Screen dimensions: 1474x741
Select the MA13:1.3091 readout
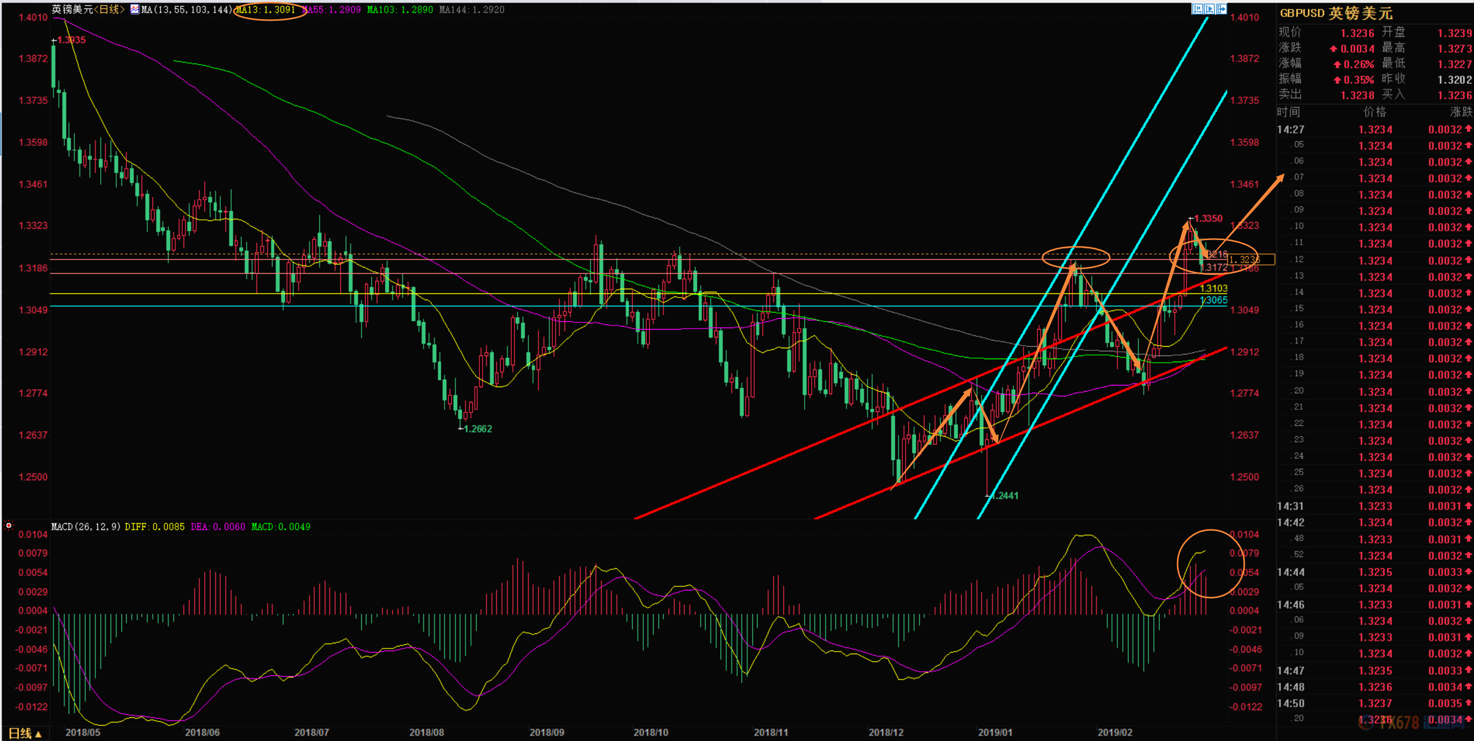266,10
